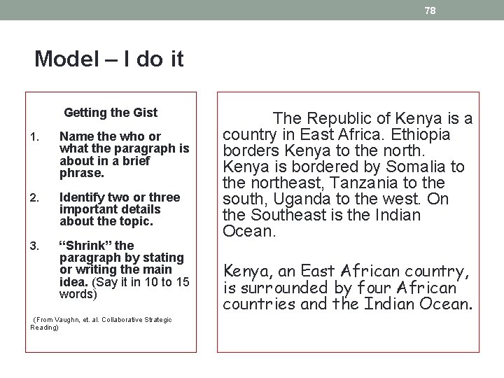
Task: Click the slide number 78
Action: pos(430,10)
